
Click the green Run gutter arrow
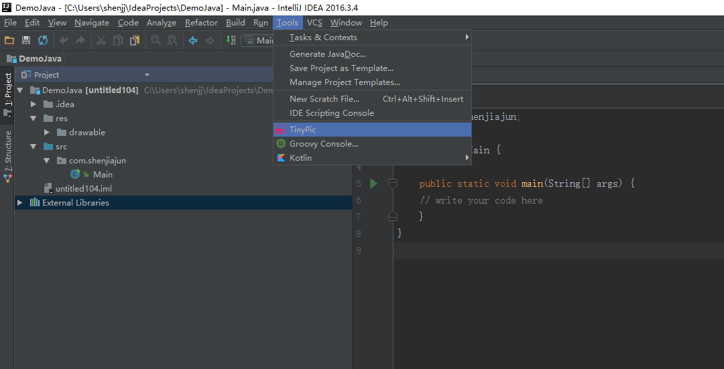click(x=373, y=183)
